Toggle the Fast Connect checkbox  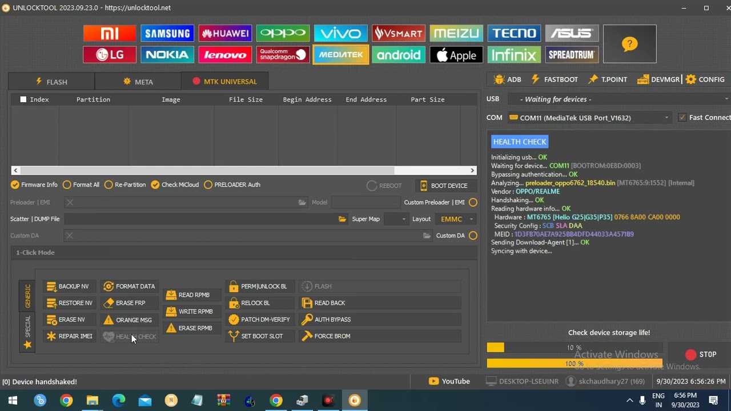(x=682, y=118)
